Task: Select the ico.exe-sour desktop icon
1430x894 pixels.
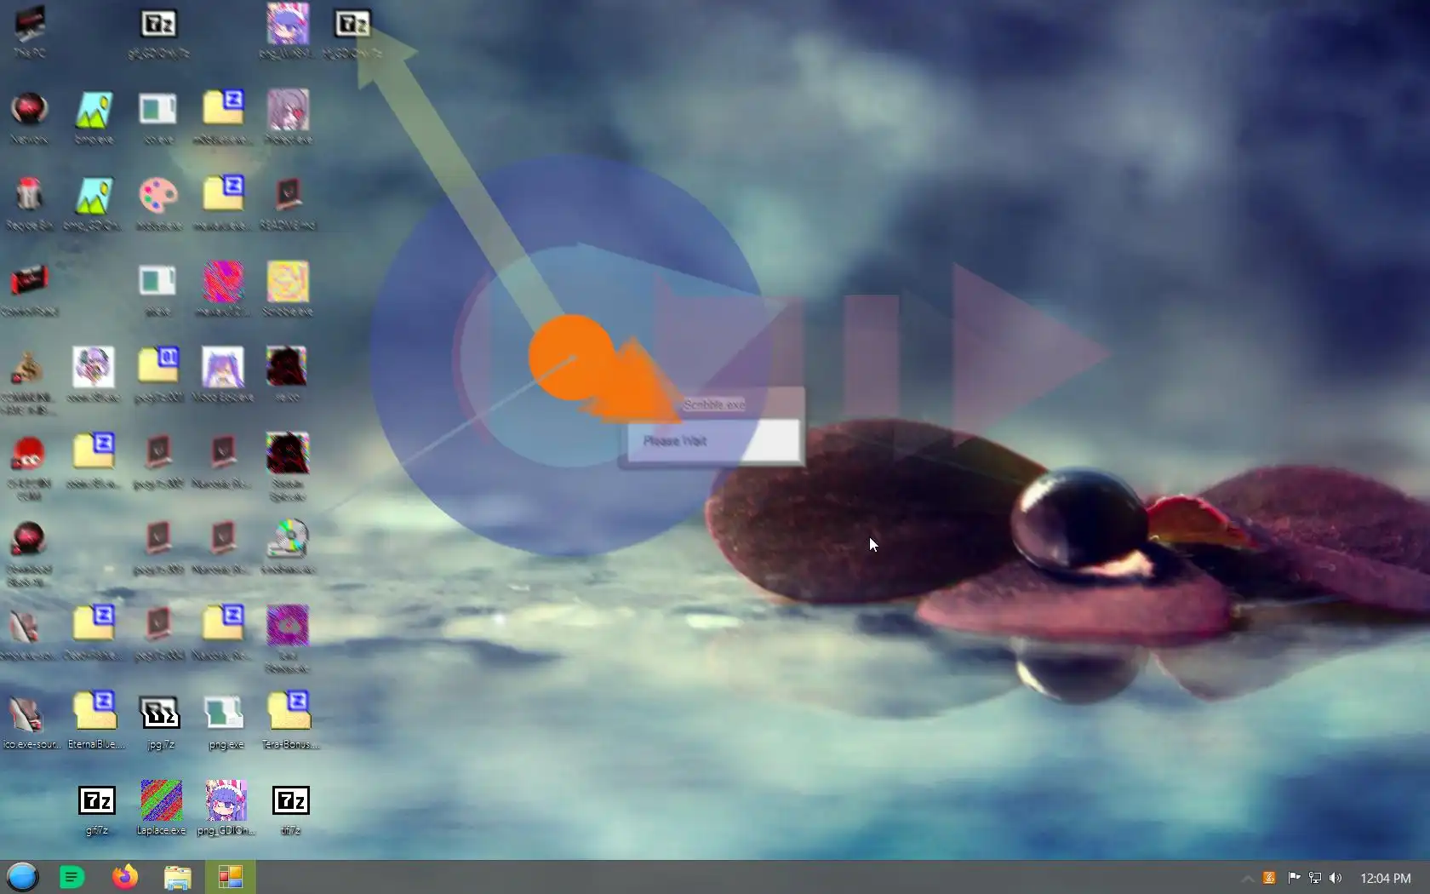Action: tap(31, 722)
